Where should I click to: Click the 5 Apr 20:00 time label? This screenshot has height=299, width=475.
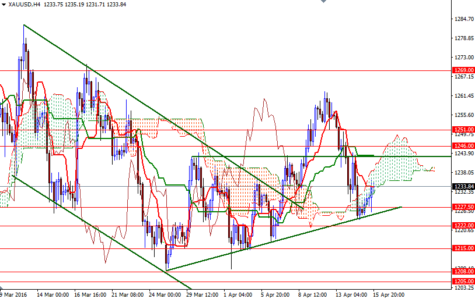275,295
